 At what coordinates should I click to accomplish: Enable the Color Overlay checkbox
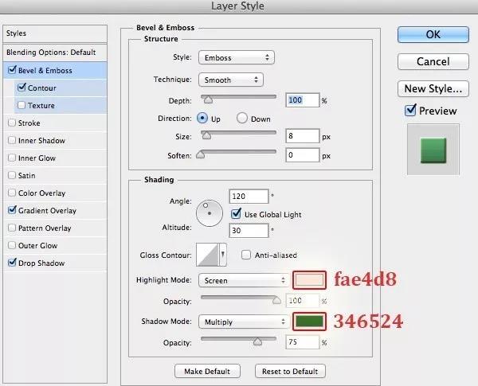(12, 193)
